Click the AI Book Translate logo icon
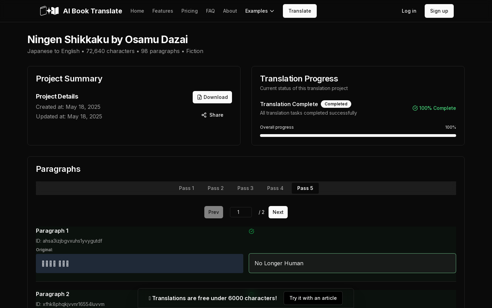Viewport: 492px width, 308px height. point(50,11)
